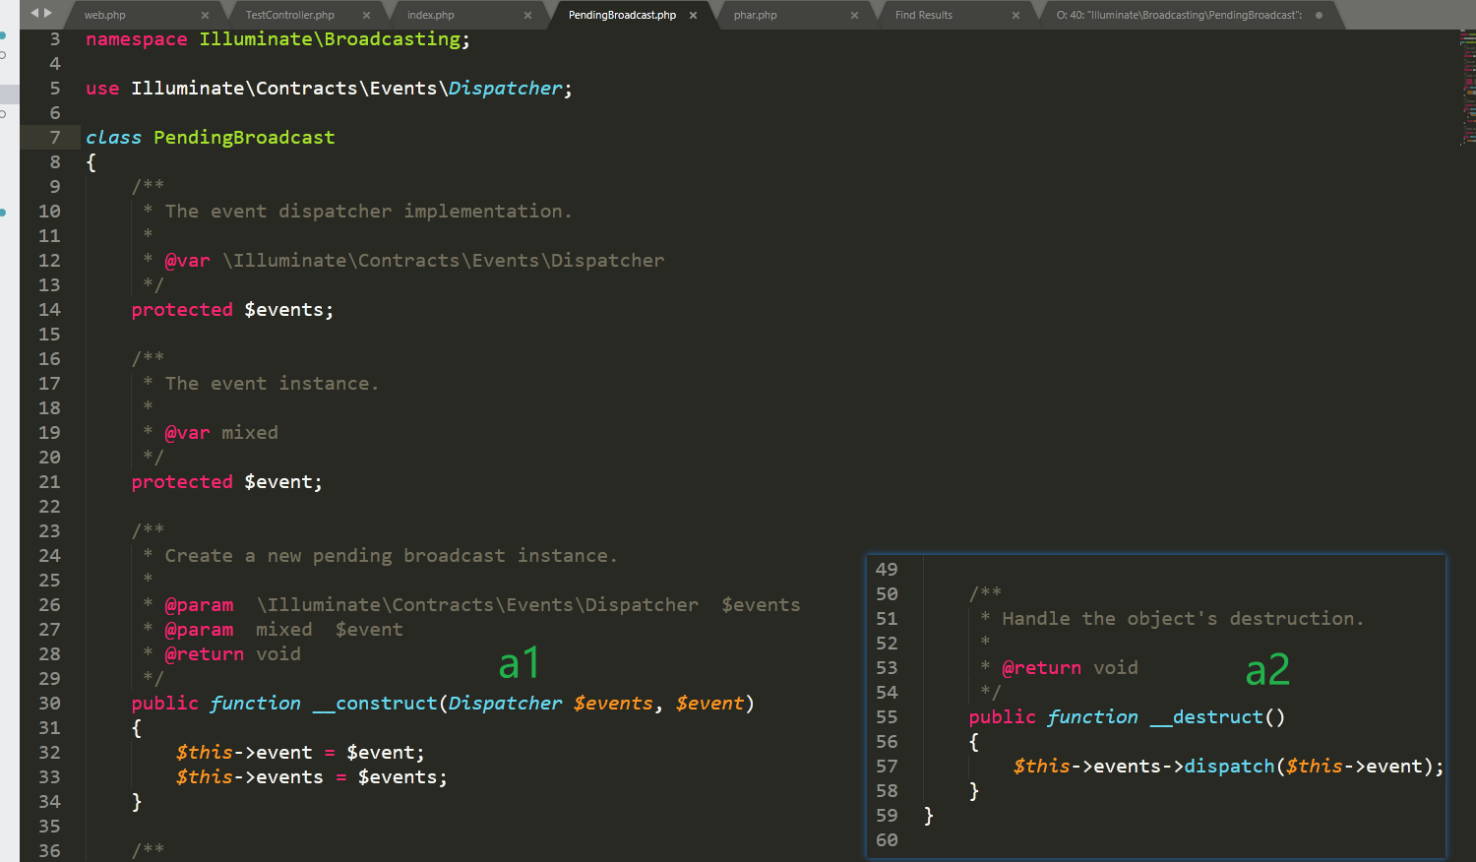The height and width of the screenshot is (862, 1476).
Task: Click '@var' on line 12
Action: click(187, 261)
